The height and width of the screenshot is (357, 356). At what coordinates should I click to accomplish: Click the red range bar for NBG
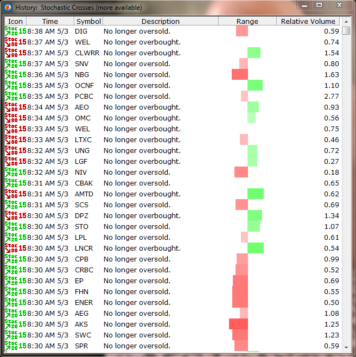click(x=240, y=75)
